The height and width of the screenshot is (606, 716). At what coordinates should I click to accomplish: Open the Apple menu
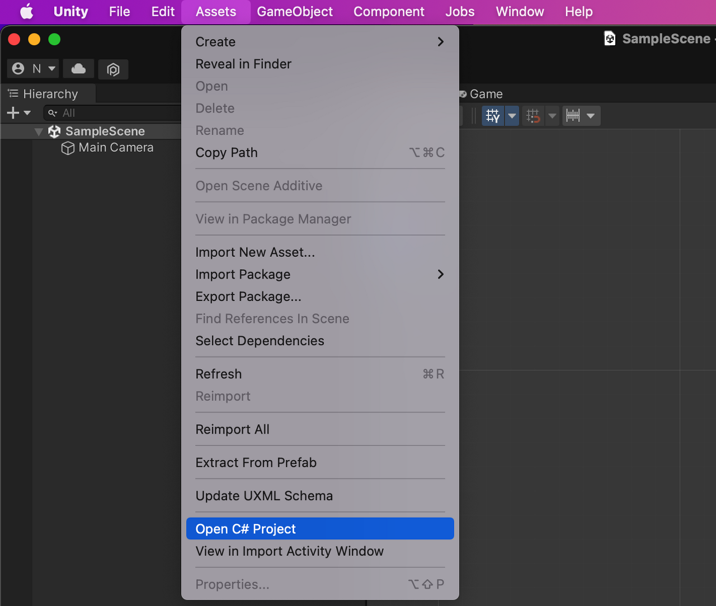pos(27,12)
